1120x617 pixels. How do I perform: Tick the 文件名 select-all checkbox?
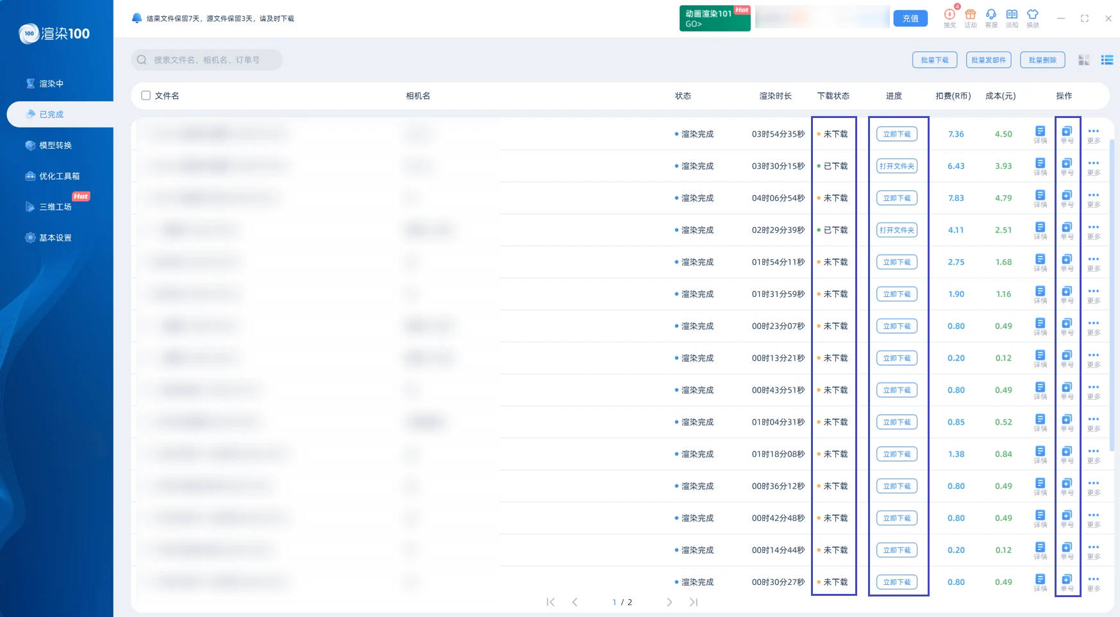tap(146, 96)
